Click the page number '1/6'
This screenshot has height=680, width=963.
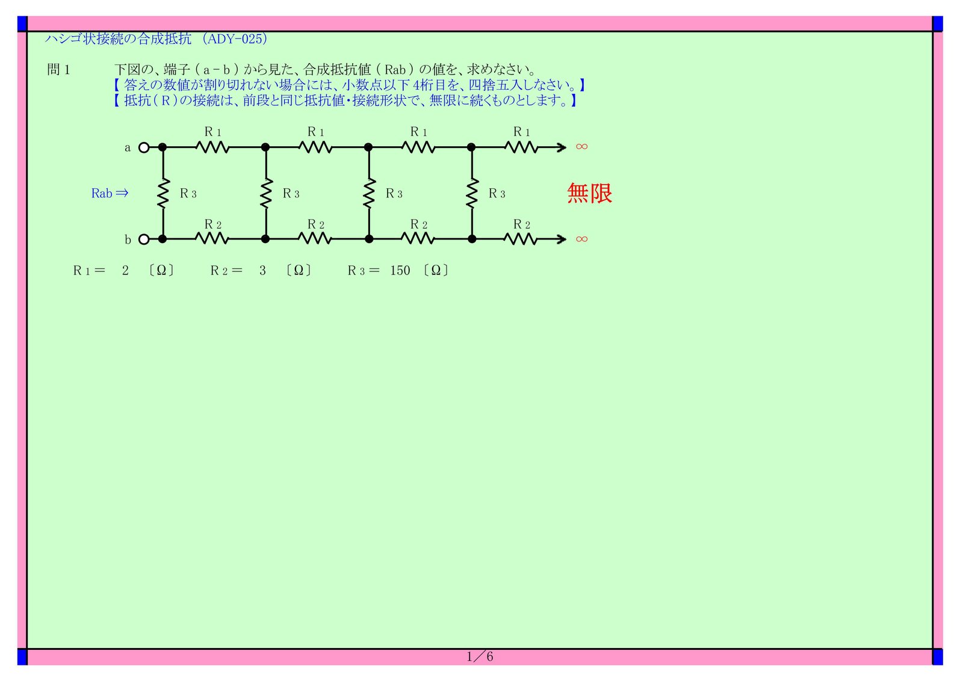[x=480, y=657]
